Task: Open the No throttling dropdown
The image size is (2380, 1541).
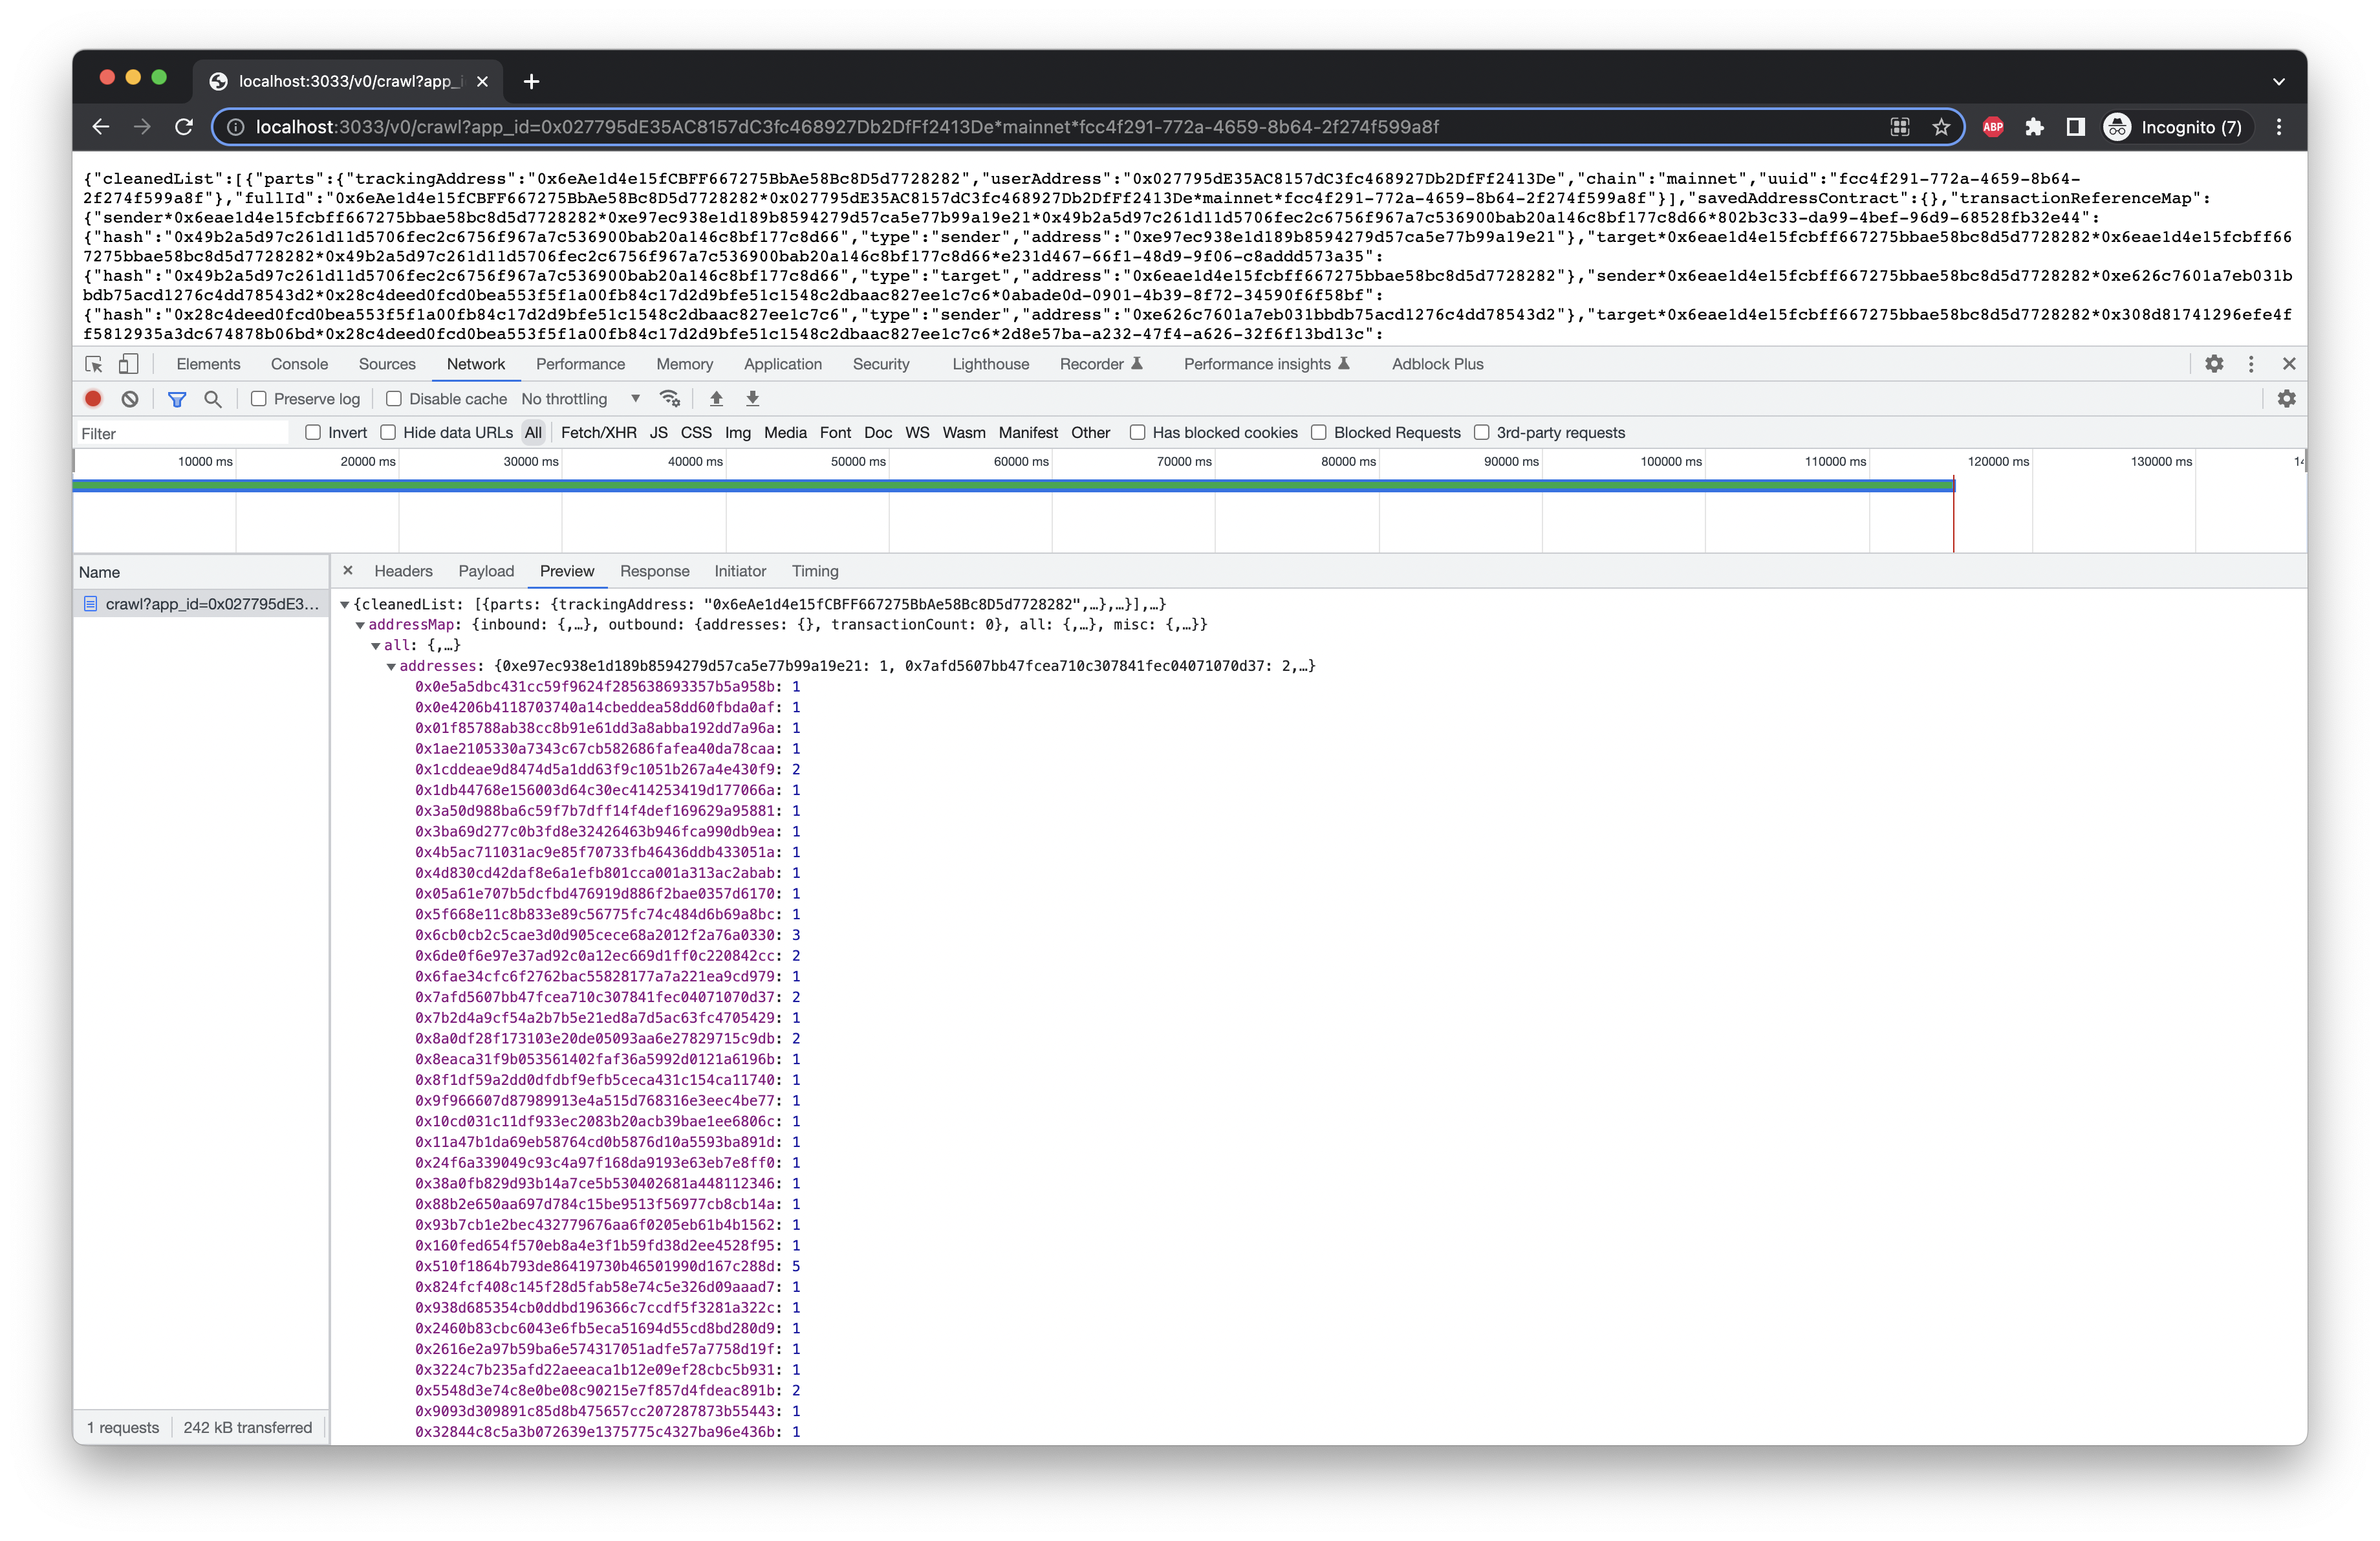Action: (x=581, y=399)
